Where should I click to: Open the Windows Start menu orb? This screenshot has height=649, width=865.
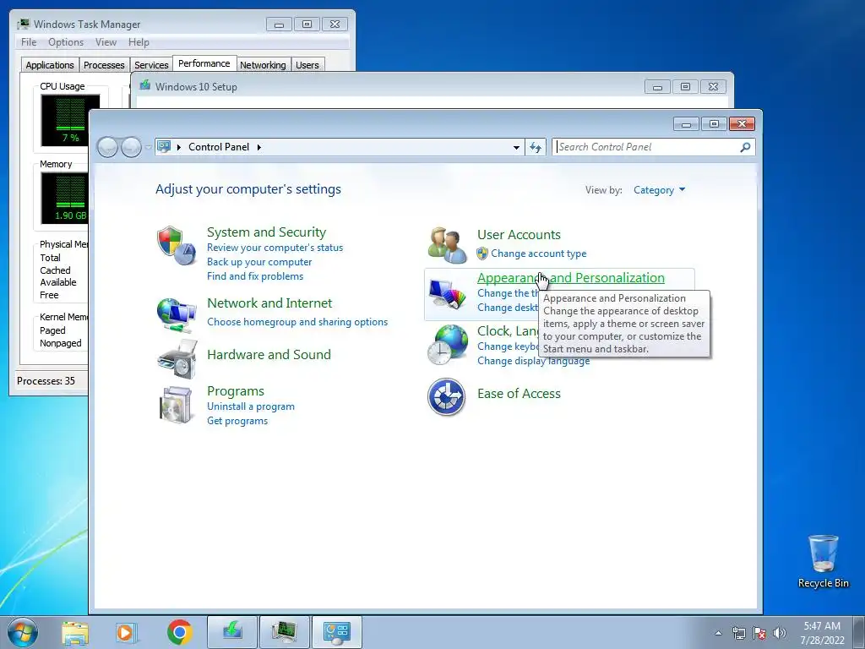tap(23, 632)
